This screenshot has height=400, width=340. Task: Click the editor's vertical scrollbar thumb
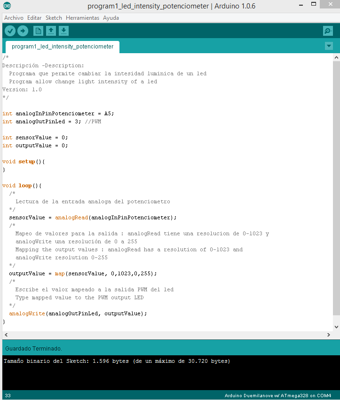[x=336, y=188]
